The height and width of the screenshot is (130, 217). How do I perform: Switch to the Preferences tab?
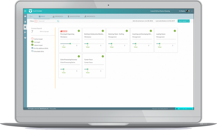click(x=90, y=16)
